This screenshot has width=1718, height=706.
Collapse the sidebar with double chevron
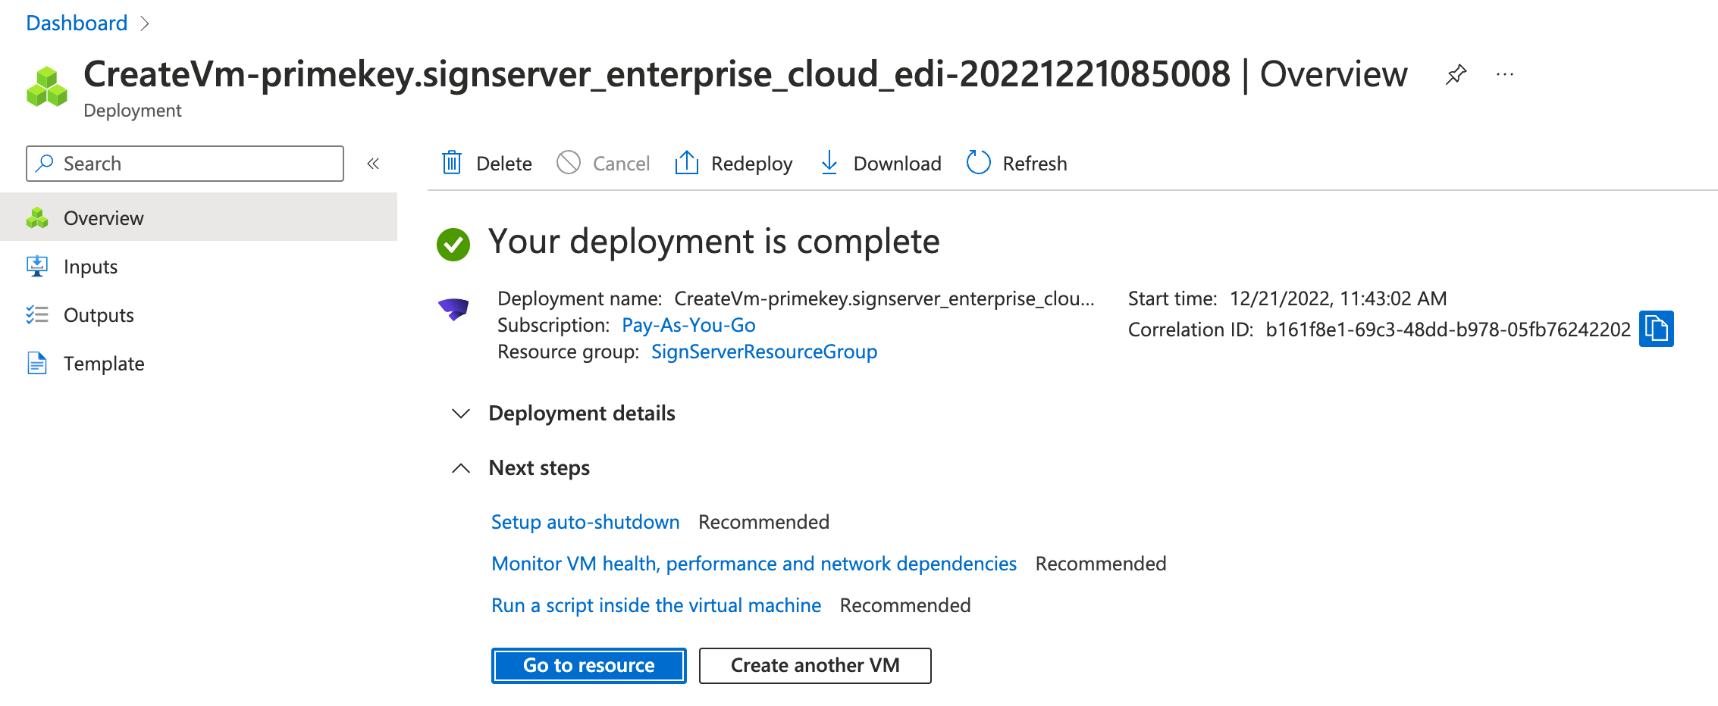click(x=373, y=164)
